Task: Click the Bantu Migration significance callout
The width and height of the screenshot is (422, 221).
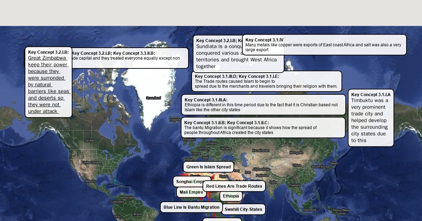Action: point(263,128)
